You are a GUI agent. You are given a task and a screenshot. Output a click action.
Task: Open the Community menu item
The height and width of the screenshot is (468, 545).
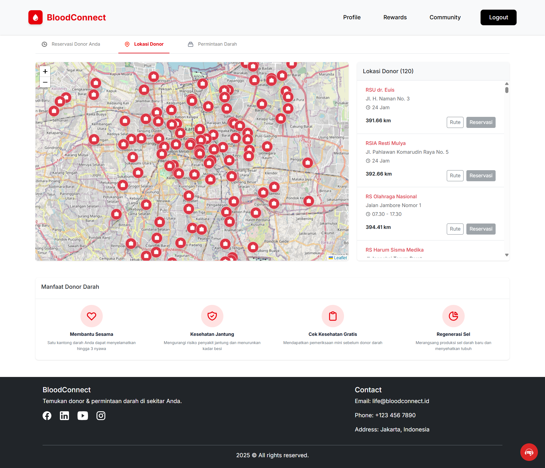click(x=445, y=17)
